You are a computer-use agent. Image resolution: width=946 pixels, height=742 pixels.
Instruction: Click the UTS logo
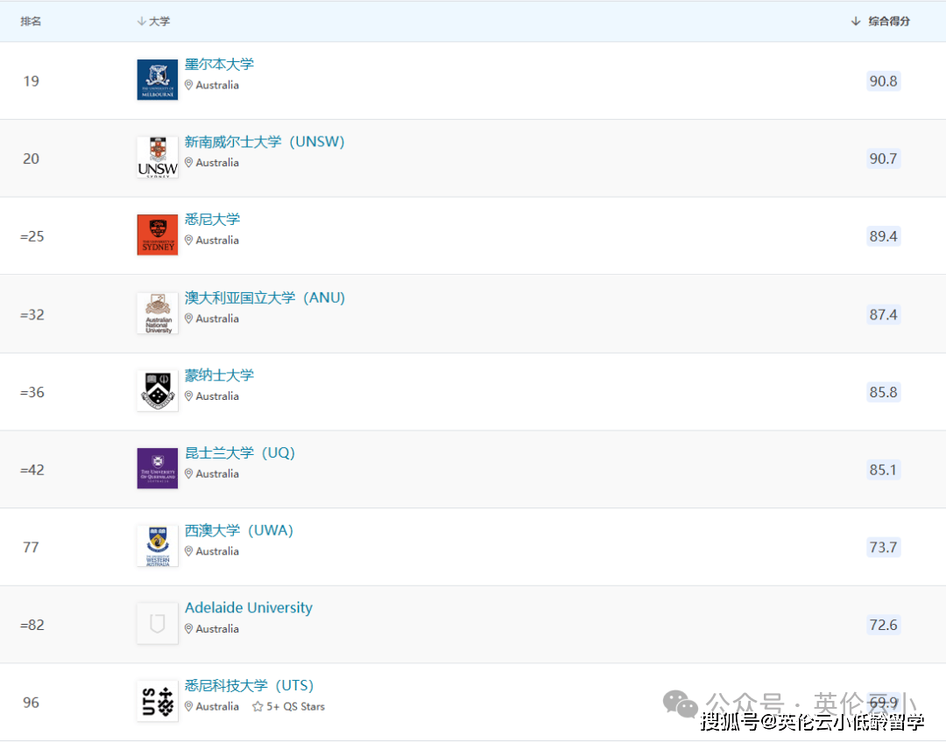tap(158, 701)
